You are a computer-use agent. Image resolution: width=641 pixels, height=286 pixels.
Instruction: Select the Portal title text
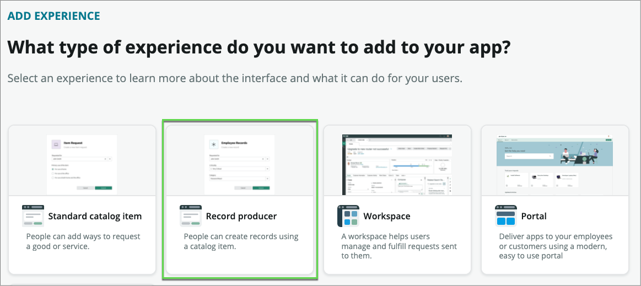[534, 216]
